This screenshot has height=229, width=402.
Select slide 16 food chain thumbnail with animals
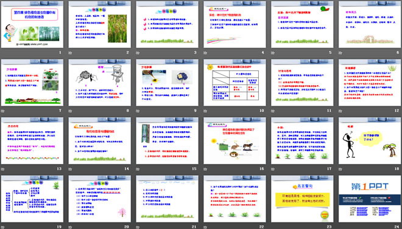point(234,140)
